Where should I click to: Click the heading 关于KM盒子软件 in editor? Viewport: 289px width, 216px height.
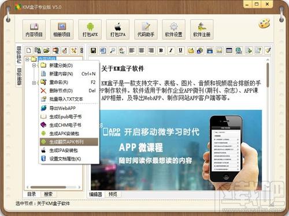point(123,69)
